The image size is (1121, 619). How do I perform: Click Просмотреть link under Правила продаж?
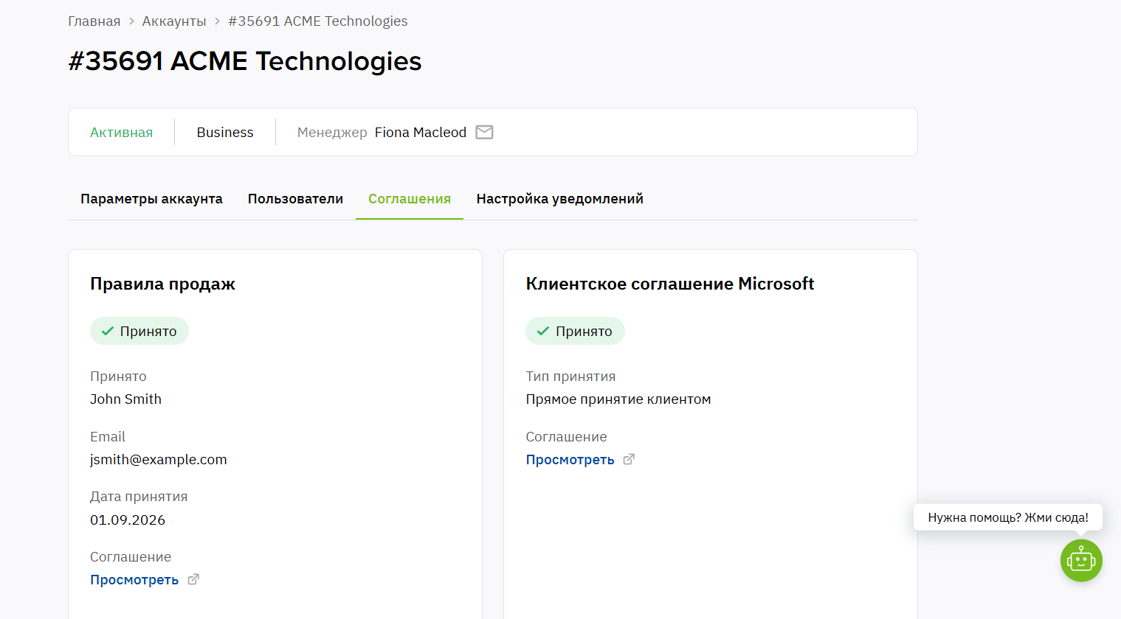coord(134,580)
